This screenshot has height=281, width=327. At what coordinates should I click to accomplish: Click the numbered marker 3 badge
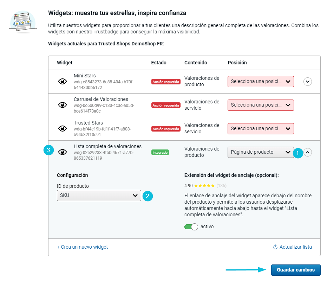click(x=48, y=150)
